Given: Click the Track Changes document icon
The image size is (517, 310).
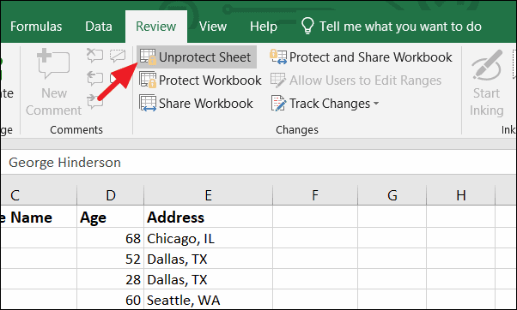Looking at the screenshot, I should click(x=278, y=104).
